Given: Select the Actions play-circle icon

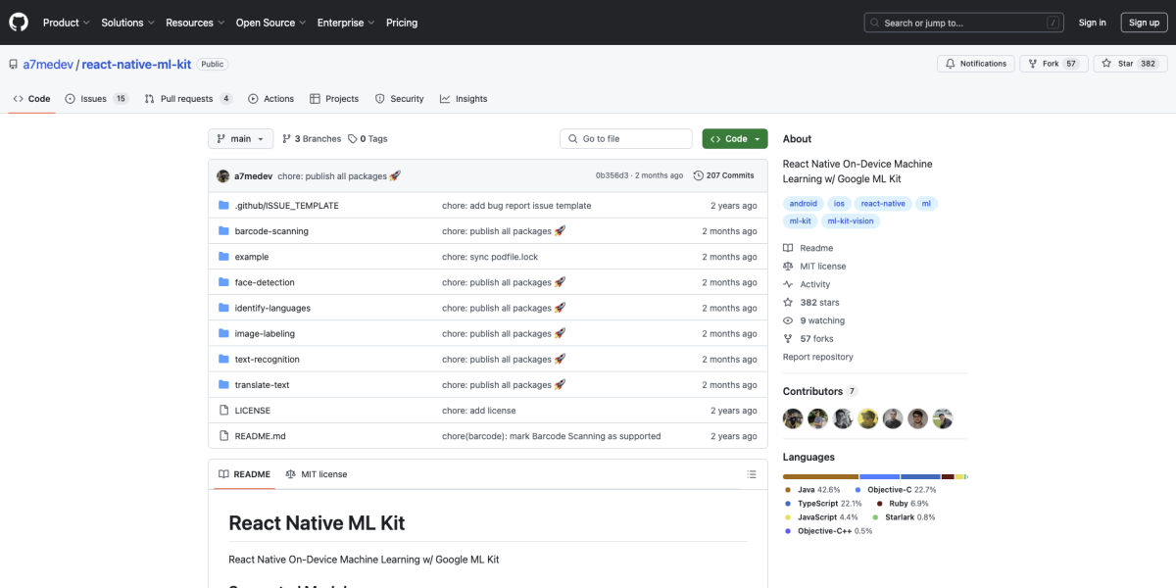Looking at the screenshot, I should click(253, 98).
